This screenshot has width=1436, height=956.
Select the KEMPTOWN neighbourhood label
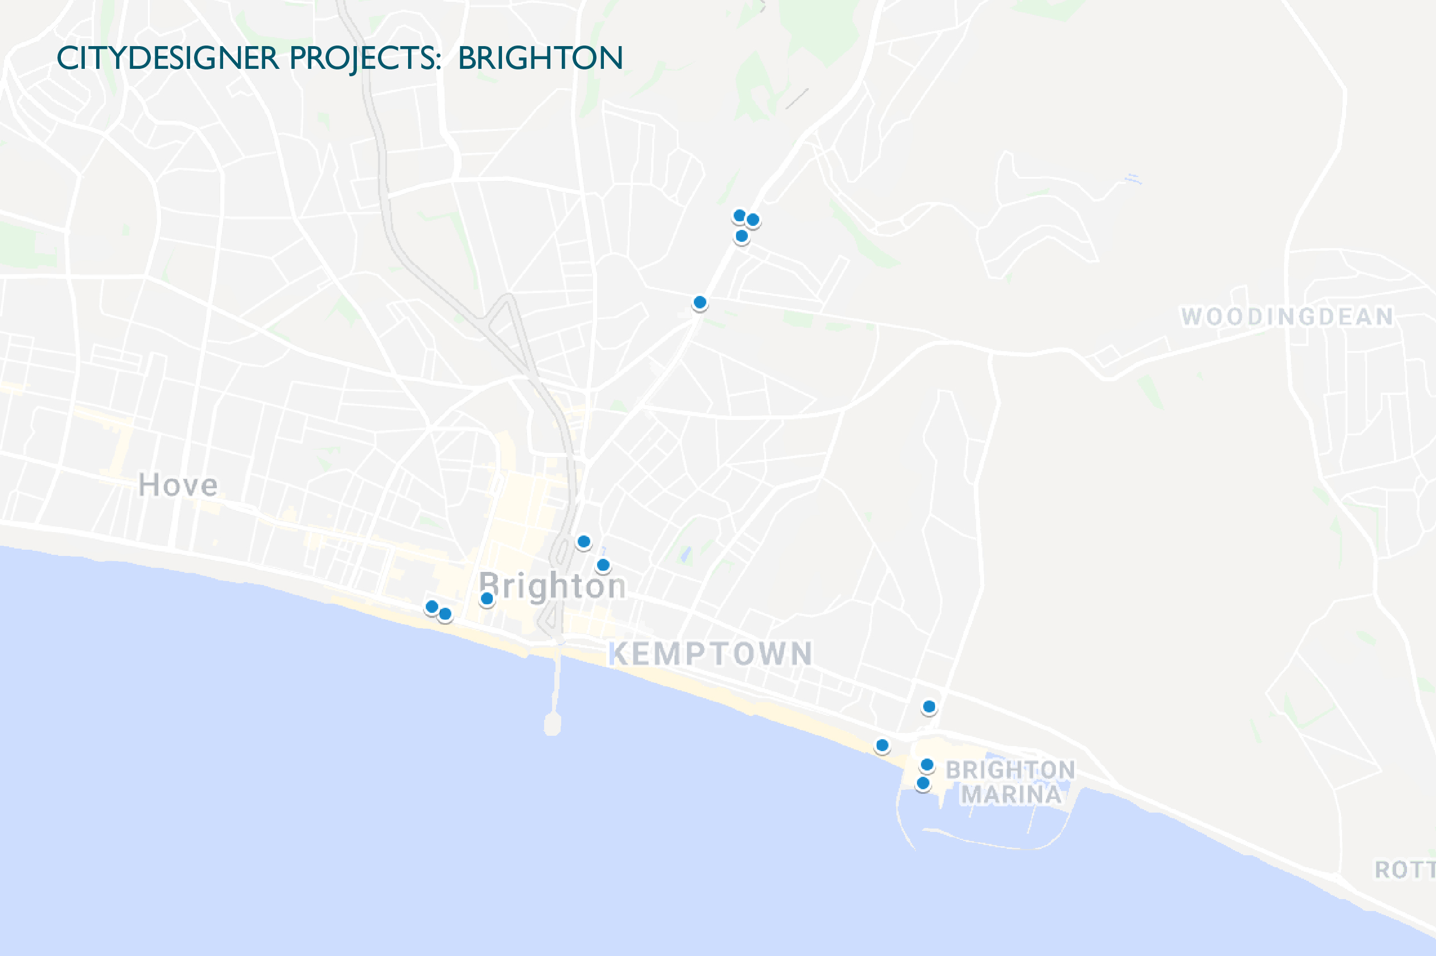point(711,654)
